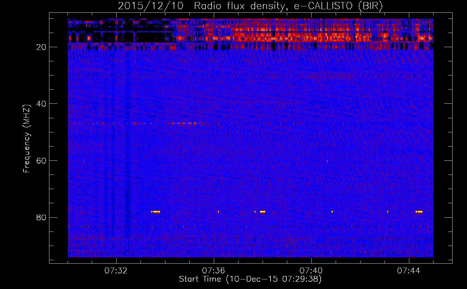Click the plot title "Radio flux density, e-CALLISTO (BIR)"

[x=288, y=6]
